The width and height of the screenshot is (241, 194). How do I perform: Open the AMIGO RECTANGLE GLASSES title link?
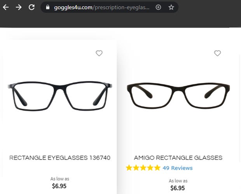[178, 158]
